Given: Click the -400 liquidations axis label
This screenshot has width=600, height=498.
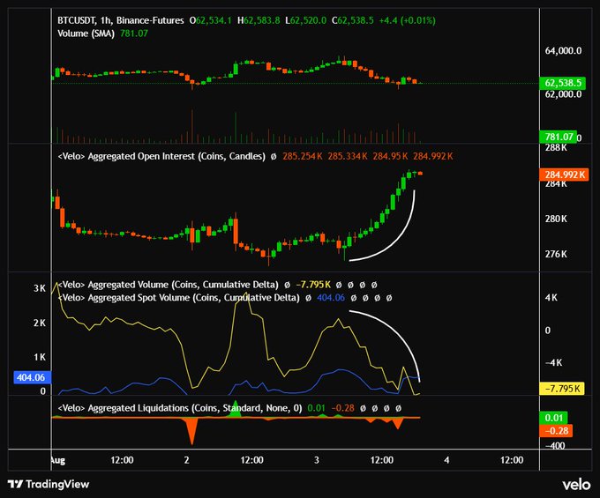Looking at the screenshot, I should click(555, 446).
